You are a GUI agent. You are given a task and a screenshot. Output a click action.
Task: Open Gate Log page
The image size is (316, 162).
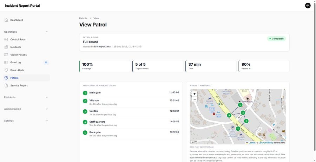click(x=26, y=62)
